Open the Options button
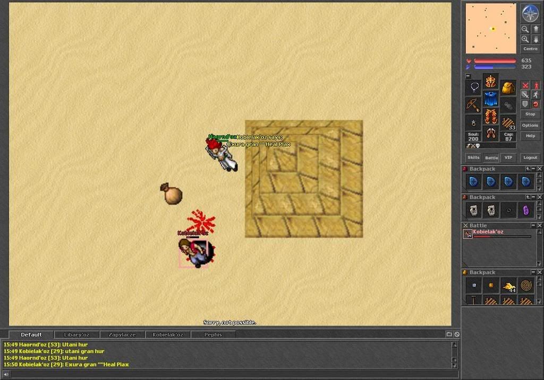 coord(530,125)
